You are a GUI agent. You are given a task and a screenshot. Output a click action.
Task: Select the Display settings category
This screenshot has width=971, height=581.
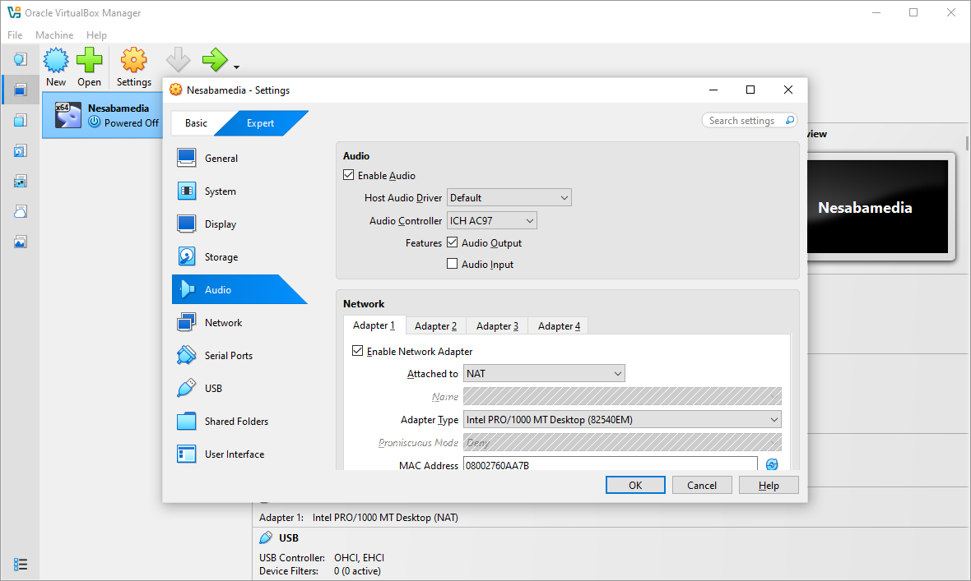pos(220,224)
